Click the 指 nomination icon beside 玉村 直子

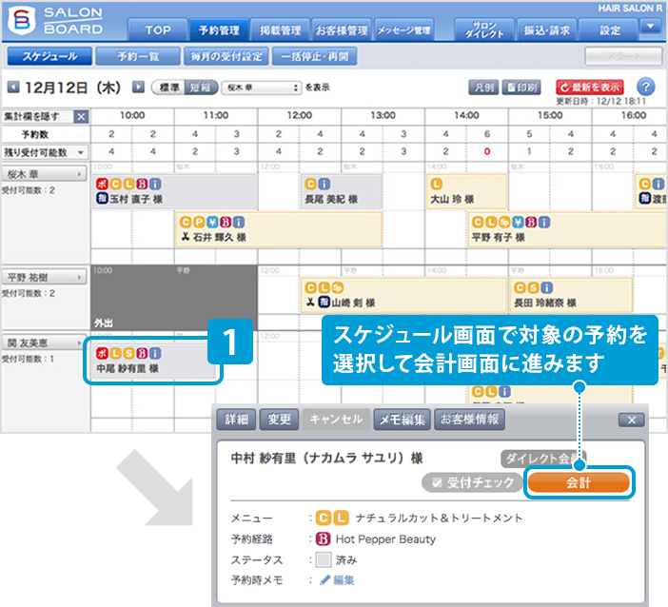(102, 199)
